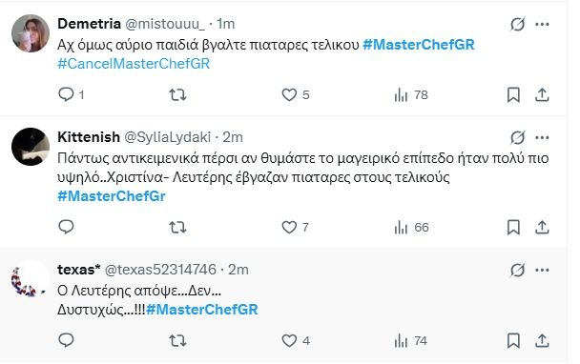This screenshot has width=580, height=364.
Task: Share Demetria's tweet
Action: click(542, 94)
